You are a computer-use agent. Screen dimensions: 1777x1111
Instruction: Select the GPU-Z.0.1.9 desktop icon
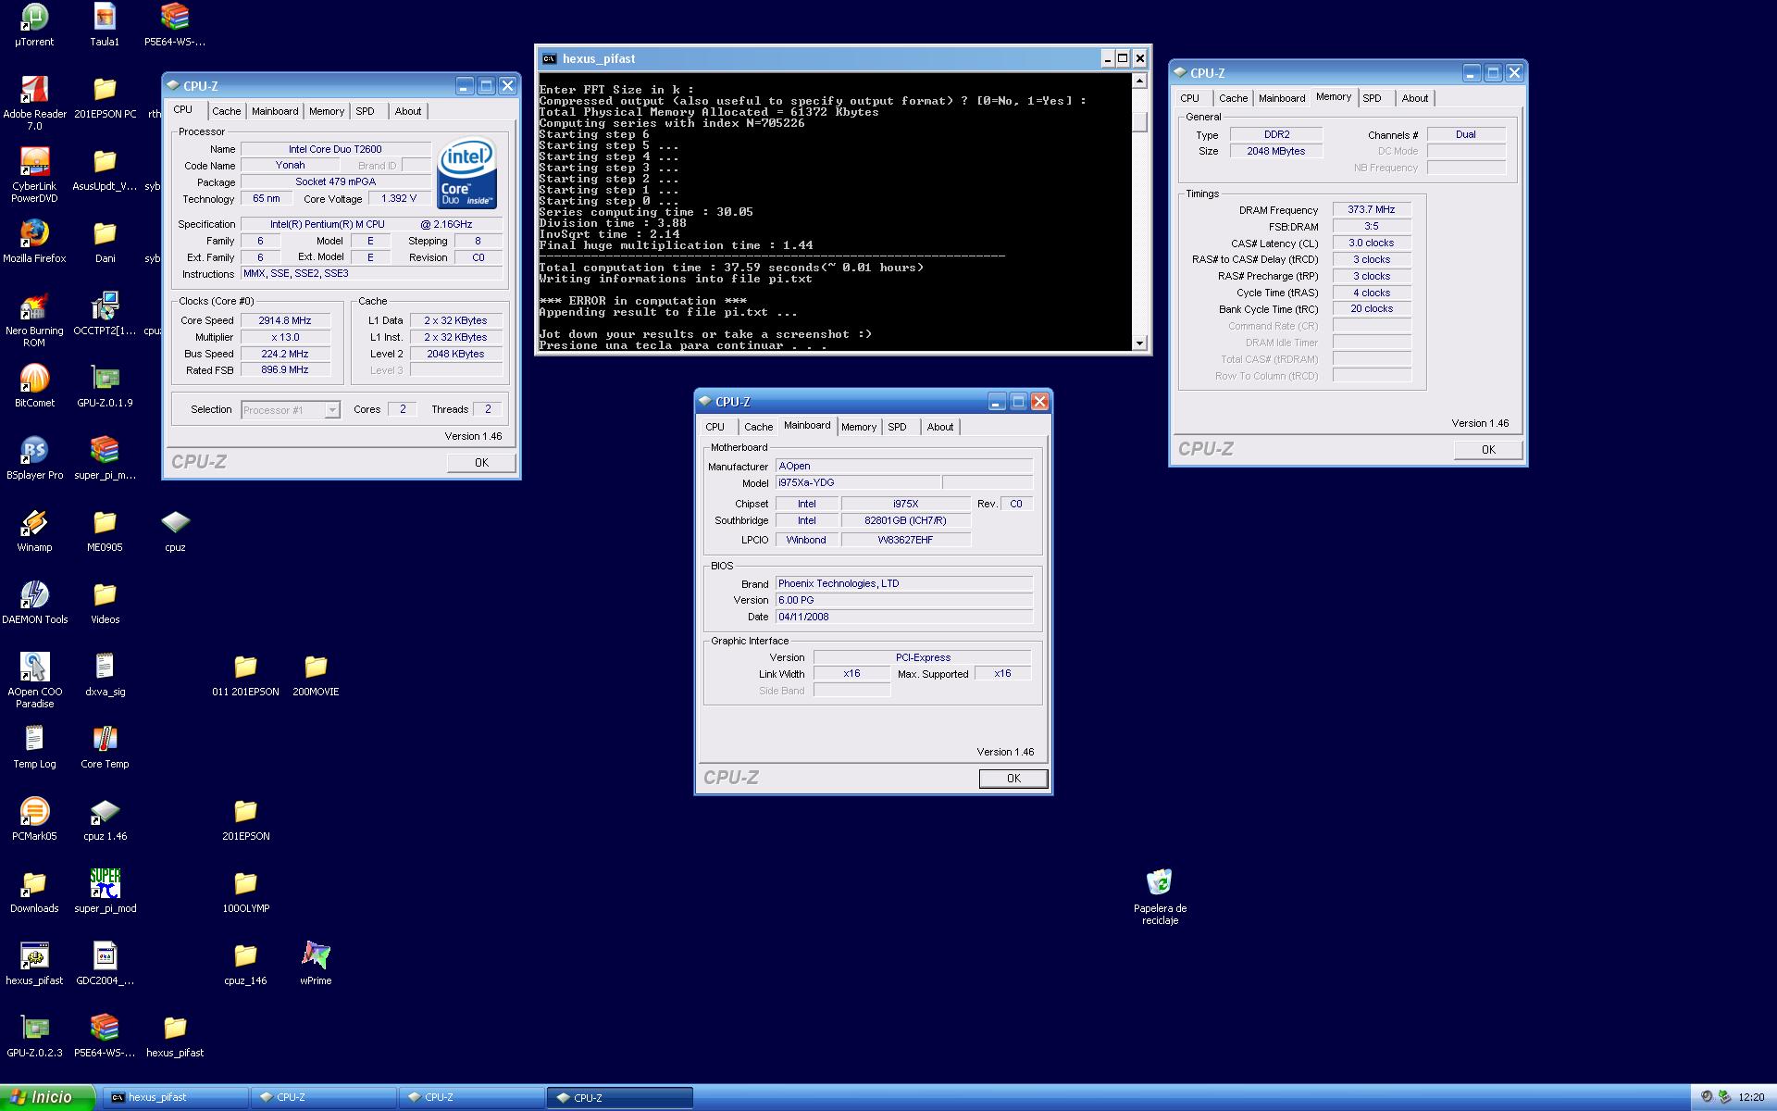[x=105, y=385]
